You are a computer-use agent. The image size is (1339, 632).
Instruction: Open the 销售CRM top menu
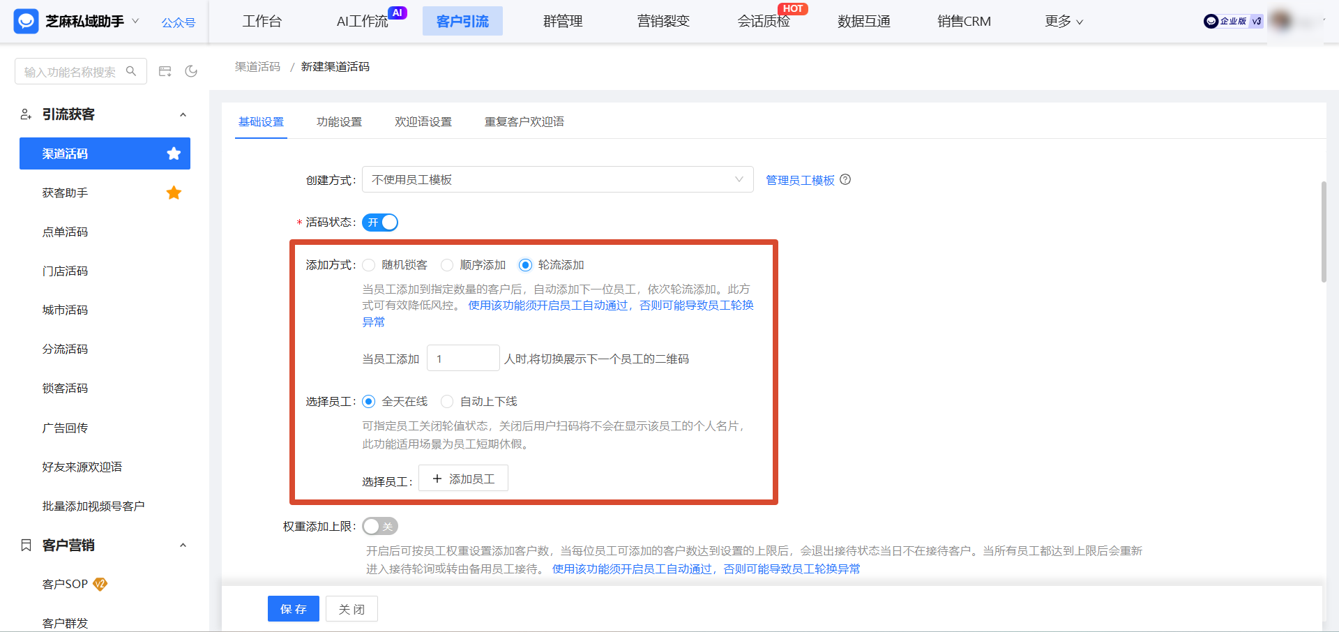(964, 22)
